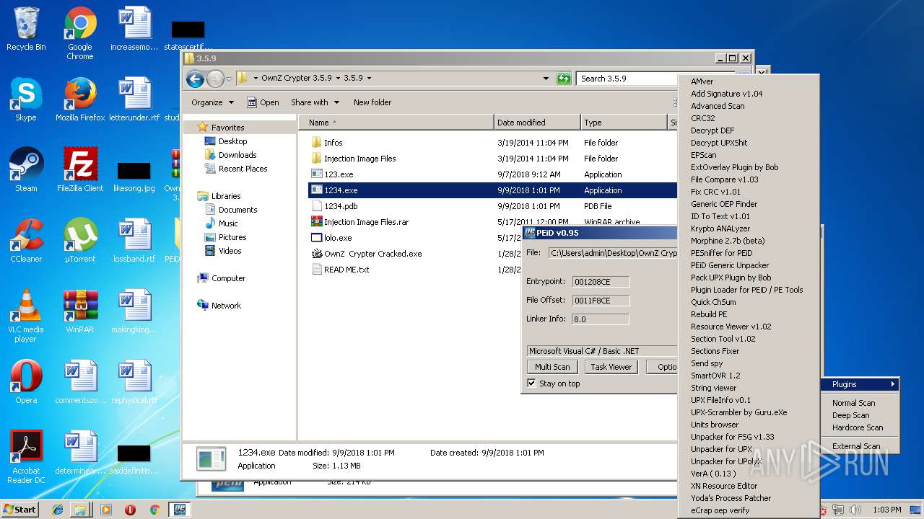This screenshot has width=924, height=519.
Task: Click New folder button
Action: (x=372, y=102)
